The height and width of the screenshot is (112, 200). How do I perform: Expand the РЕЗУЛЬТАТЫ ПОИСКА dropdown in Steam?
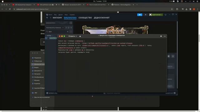click(x=63, y=28)
